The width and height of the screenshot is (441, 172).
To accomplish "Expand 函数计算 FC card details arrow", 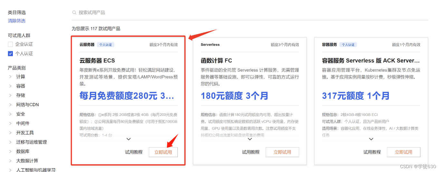I will (250, 139).
